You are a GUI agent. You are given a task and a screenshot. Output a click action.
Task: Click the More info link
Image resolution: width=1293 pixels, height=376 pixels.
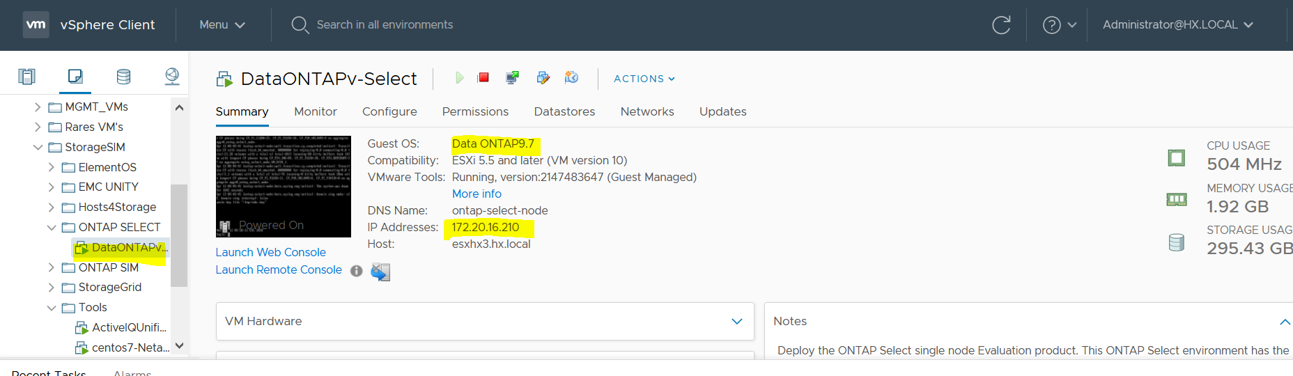coord(477,194)
